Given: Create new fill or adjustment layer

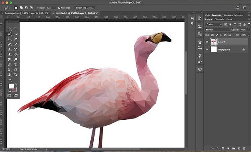Looking at the screenshot, I should (x=228, y=149).
